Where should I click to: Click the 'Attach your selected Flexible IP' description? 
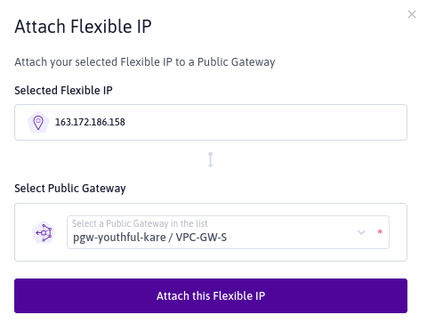pos(145,62)
